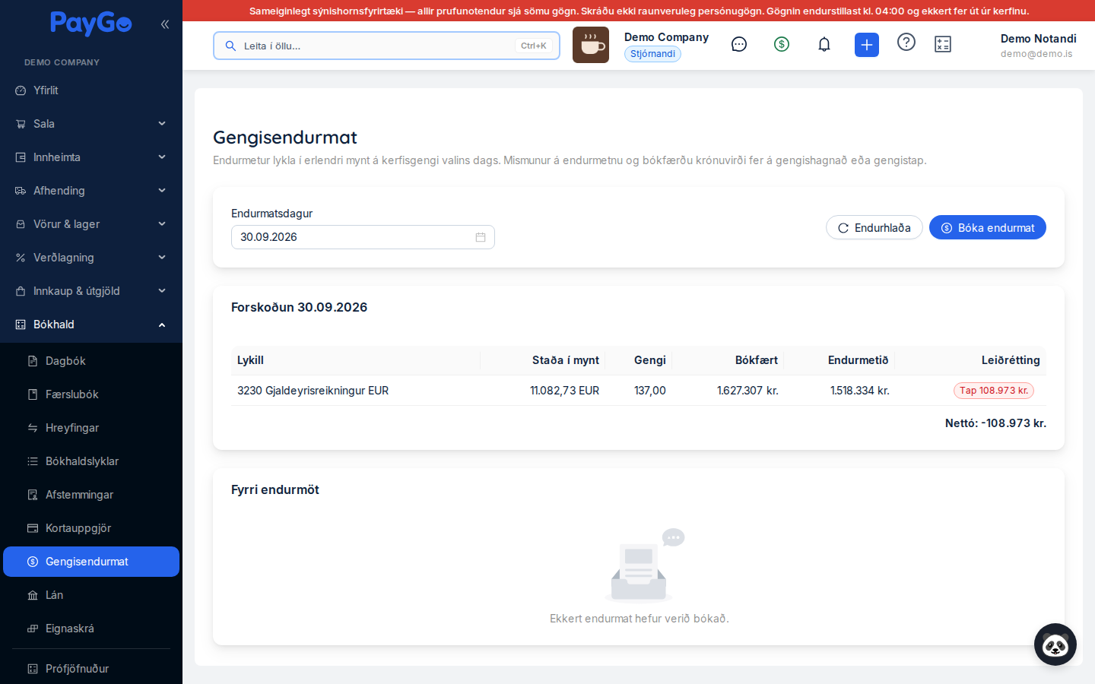The width and height of the screenshot is (1095, 684).
Task: Click the green dollar sign icon
Action: [782, 45]
